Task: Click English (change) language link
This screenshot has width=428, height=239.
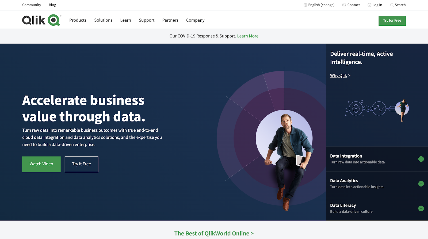Action: point(321,5)
